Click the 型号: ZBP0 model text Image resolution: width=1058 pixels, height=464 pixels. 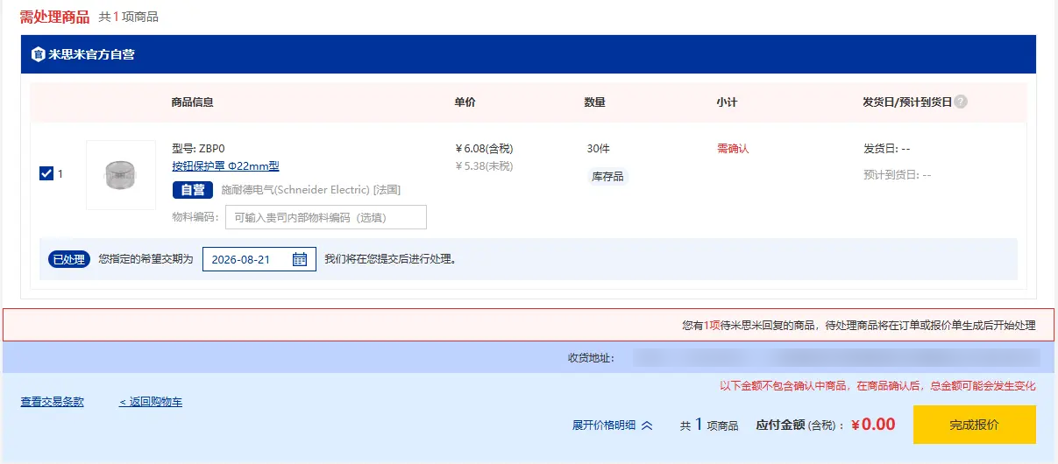[198, 149]
